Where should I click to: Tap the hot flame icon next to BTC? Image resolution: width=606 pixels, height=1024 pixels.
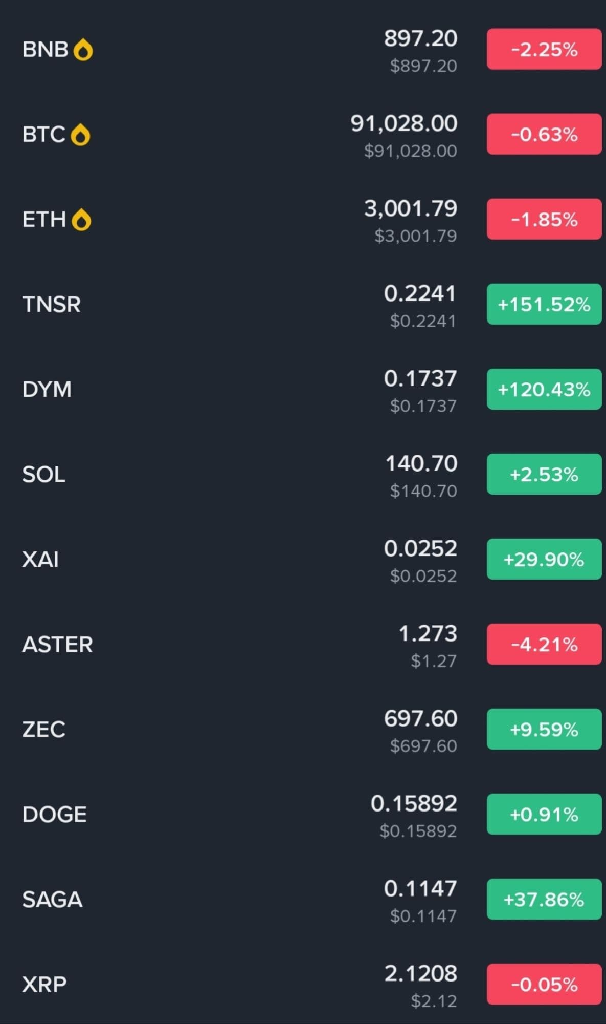click(80, 135)
